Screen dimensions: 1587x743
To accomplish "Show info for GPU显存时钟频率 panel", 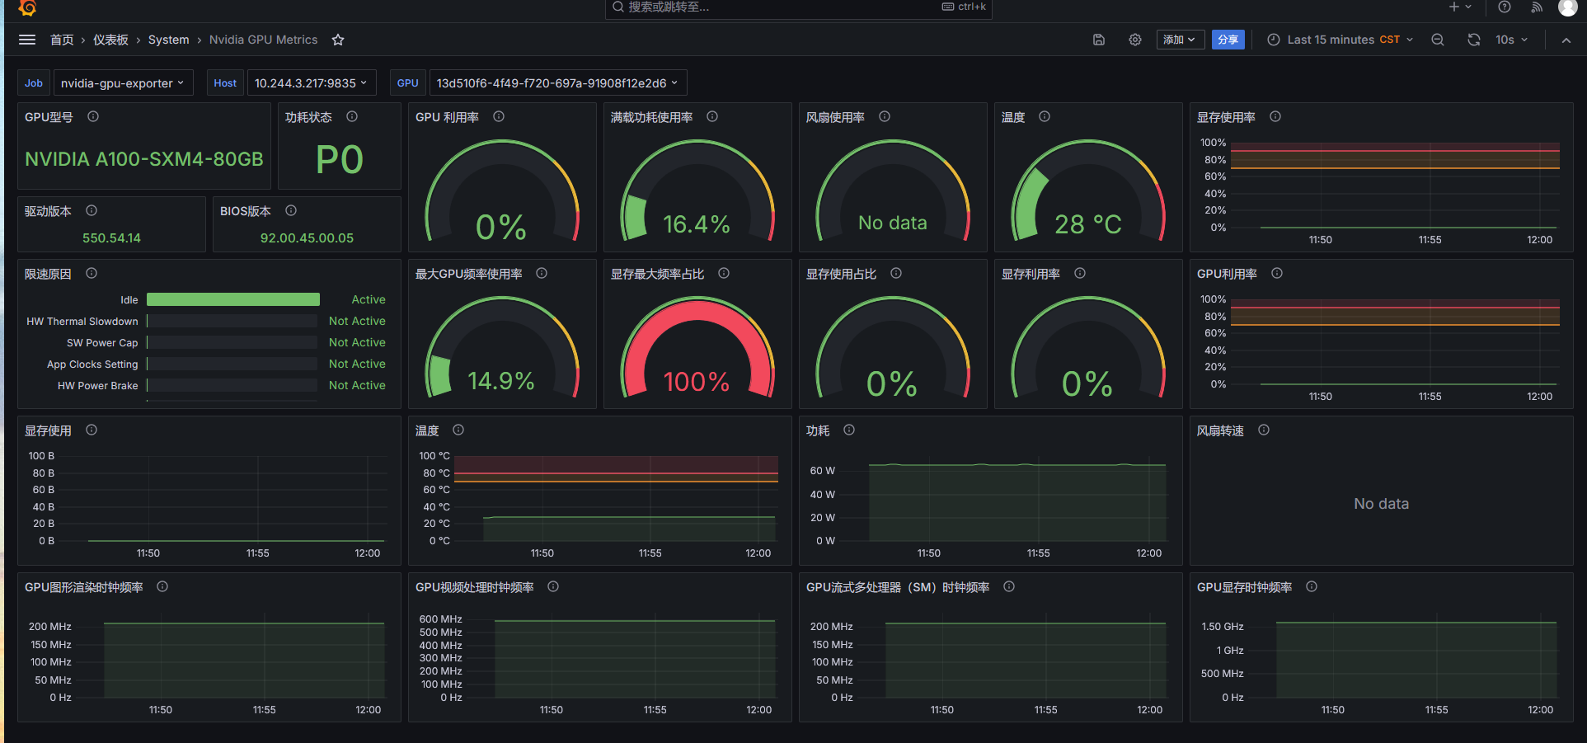I will [x=1312, y=587].
